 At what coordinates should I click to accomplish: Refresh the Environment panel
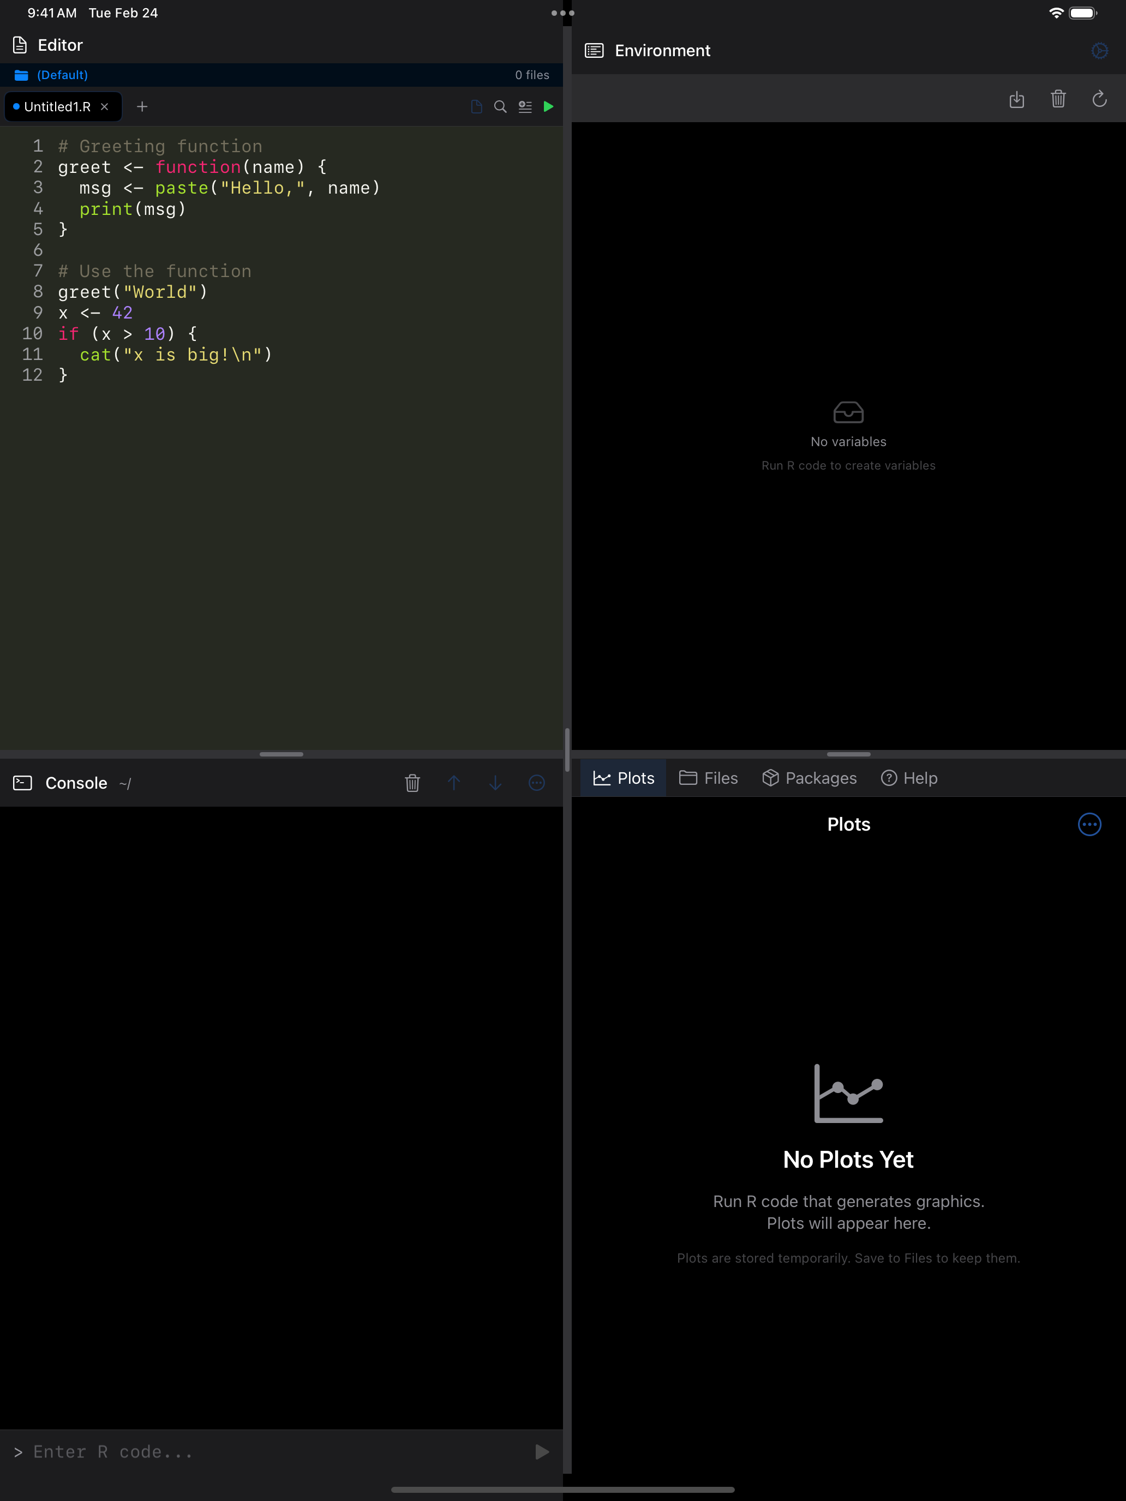coord(1099,100)
